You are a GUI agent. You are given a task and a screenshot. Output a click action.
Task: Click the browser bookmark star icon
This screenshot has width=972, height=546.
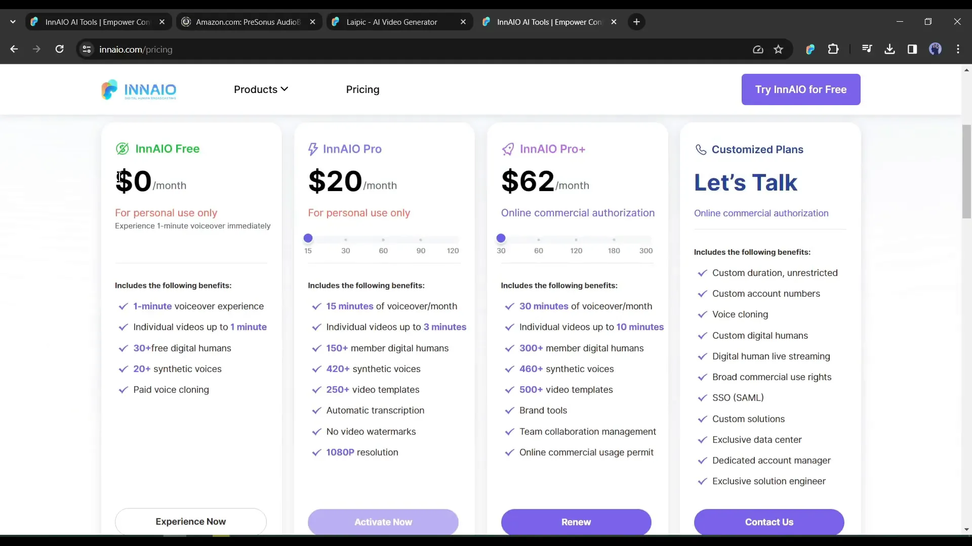(x=779, y=49)
